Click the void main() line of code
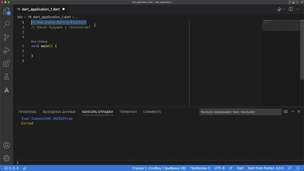Image resolution: width=304 pixels, height=171 pixels. (44, 46)
